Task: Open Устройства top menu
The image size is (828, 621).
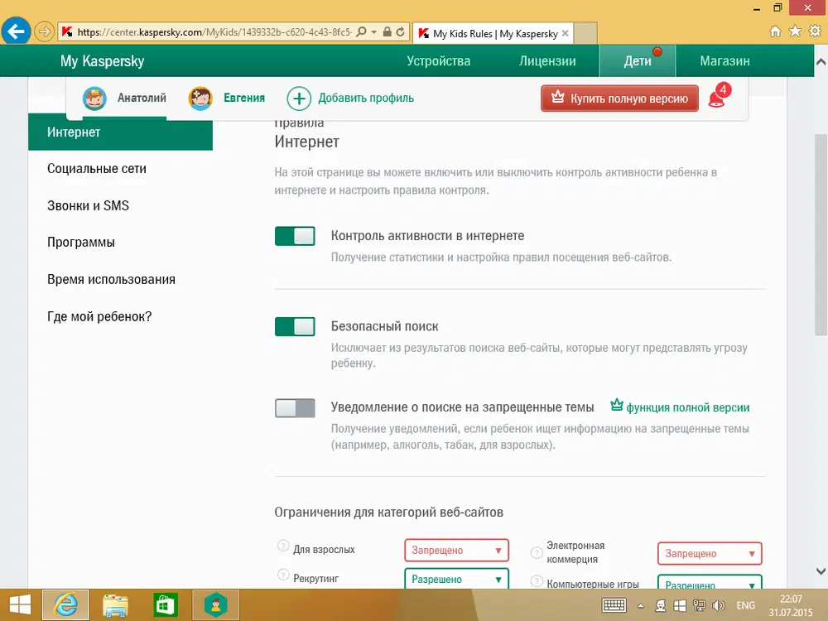Action: pyautogui.click(x=438, y=60)
